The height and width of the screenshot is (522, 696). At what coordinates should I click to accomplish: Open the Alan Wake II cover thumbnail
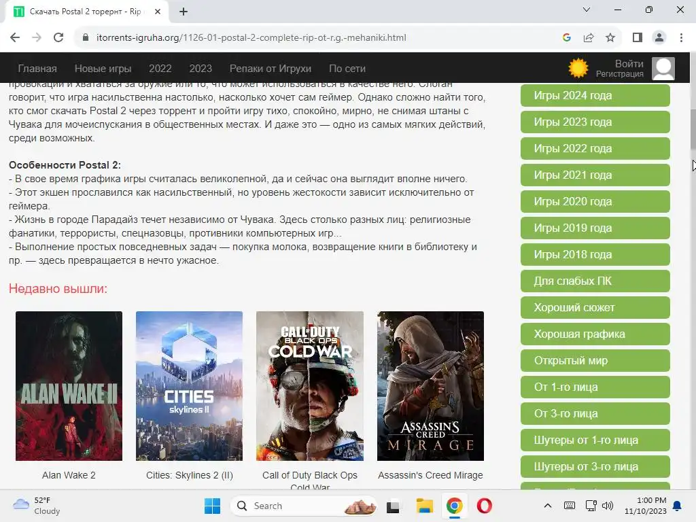click(x=69, y=386)
